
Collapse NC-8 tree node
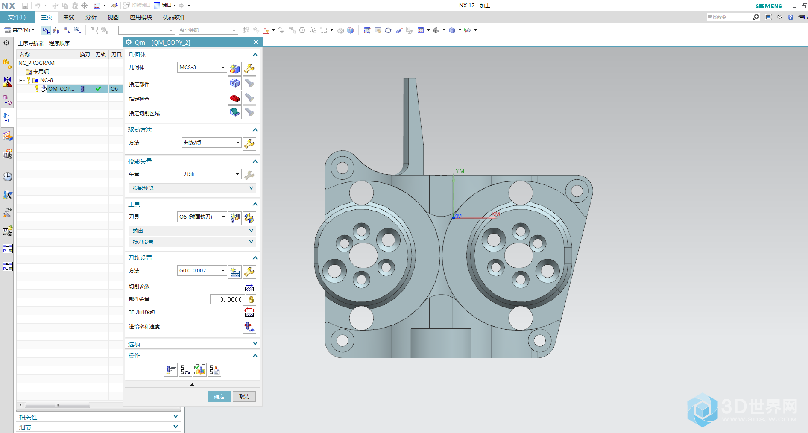click(21, 80)
